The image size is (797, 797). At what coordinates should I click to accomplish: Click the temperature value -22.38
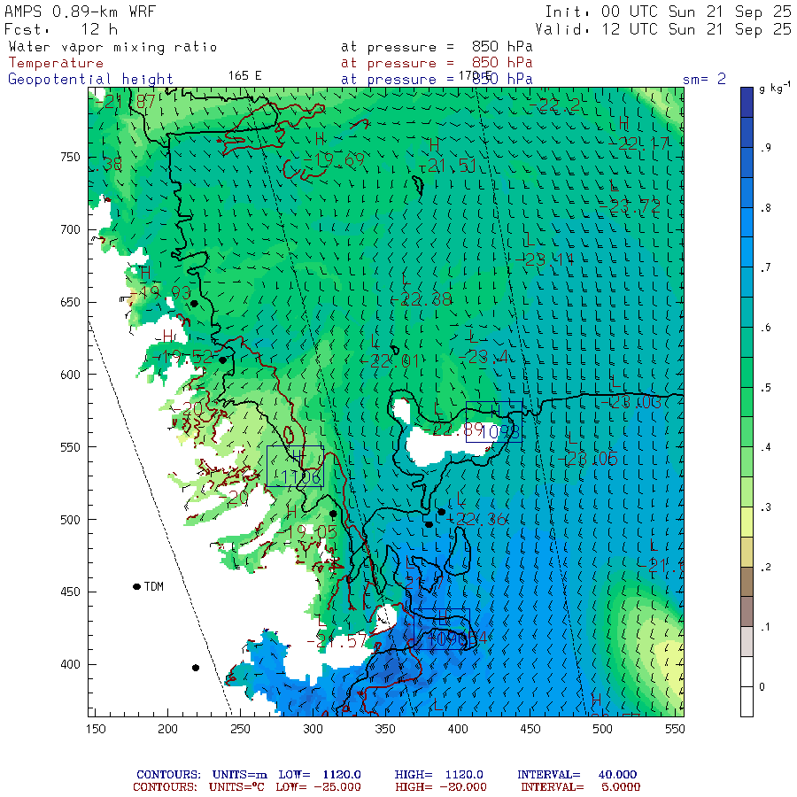(x=422, y=299)
